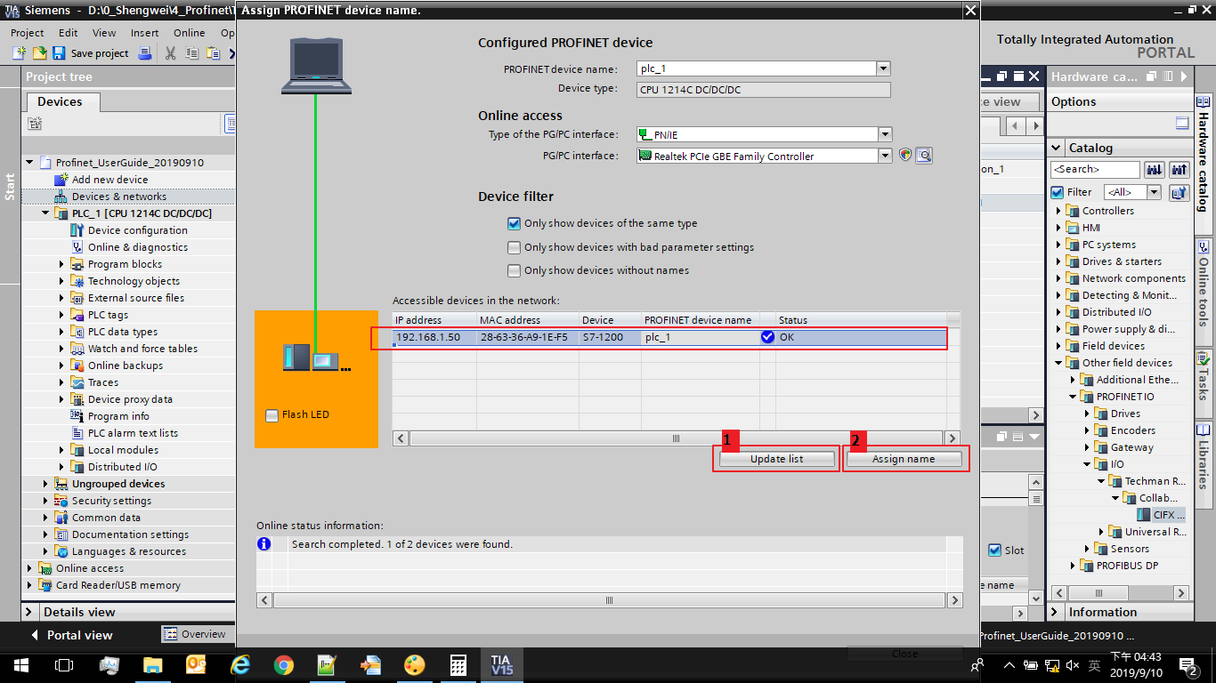Viewport: 1216px width, 683px height.
Task: Click the Copy toolbar icon
Action: coord(192,53)
